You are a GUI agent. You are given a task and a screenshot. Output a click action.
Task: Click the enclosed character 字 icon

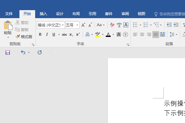tap(125, 34)
